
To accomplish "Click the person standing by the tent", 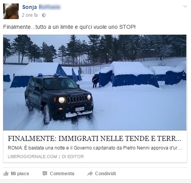I will click(95, 81).
